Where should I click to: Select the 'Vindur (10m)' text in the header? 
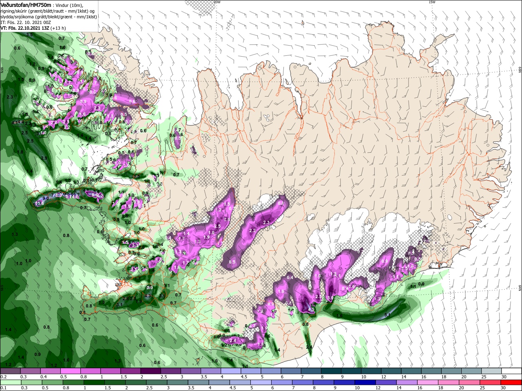click(x=69, y=5)
